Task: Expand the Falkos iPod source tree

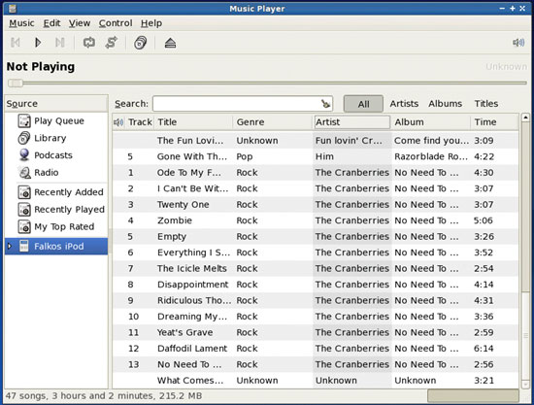Action: coord(10,246)
